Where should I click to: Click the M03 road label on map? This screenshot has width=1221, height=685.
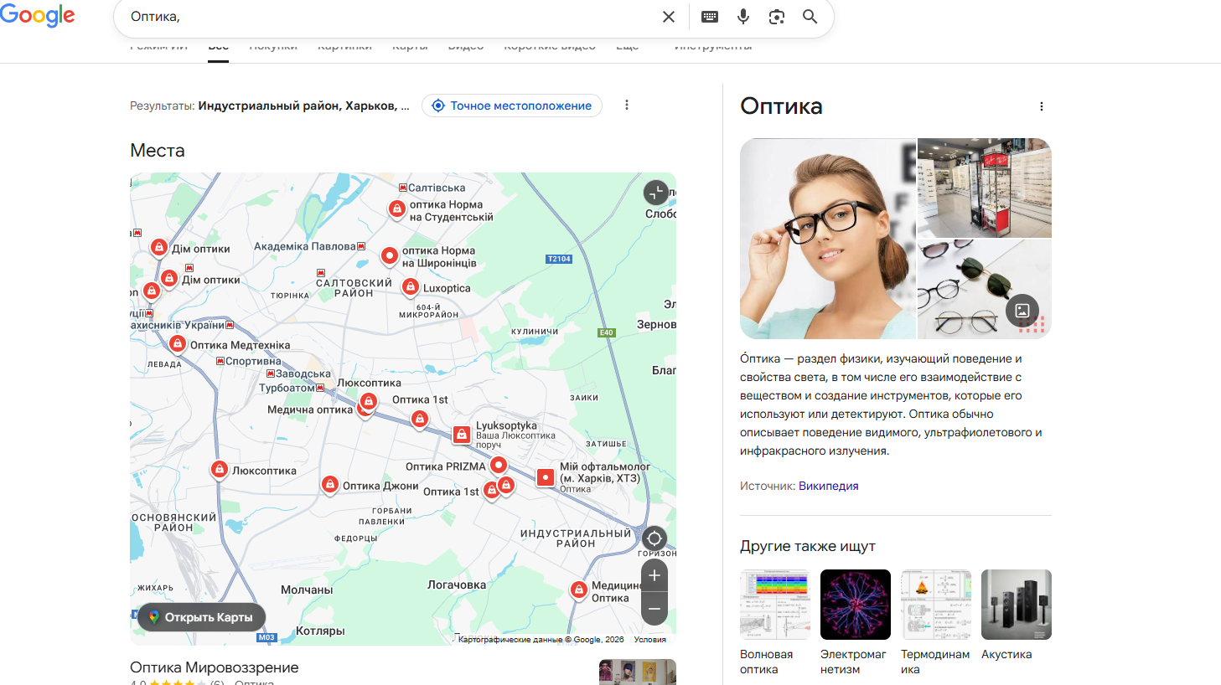pos(266,637)
